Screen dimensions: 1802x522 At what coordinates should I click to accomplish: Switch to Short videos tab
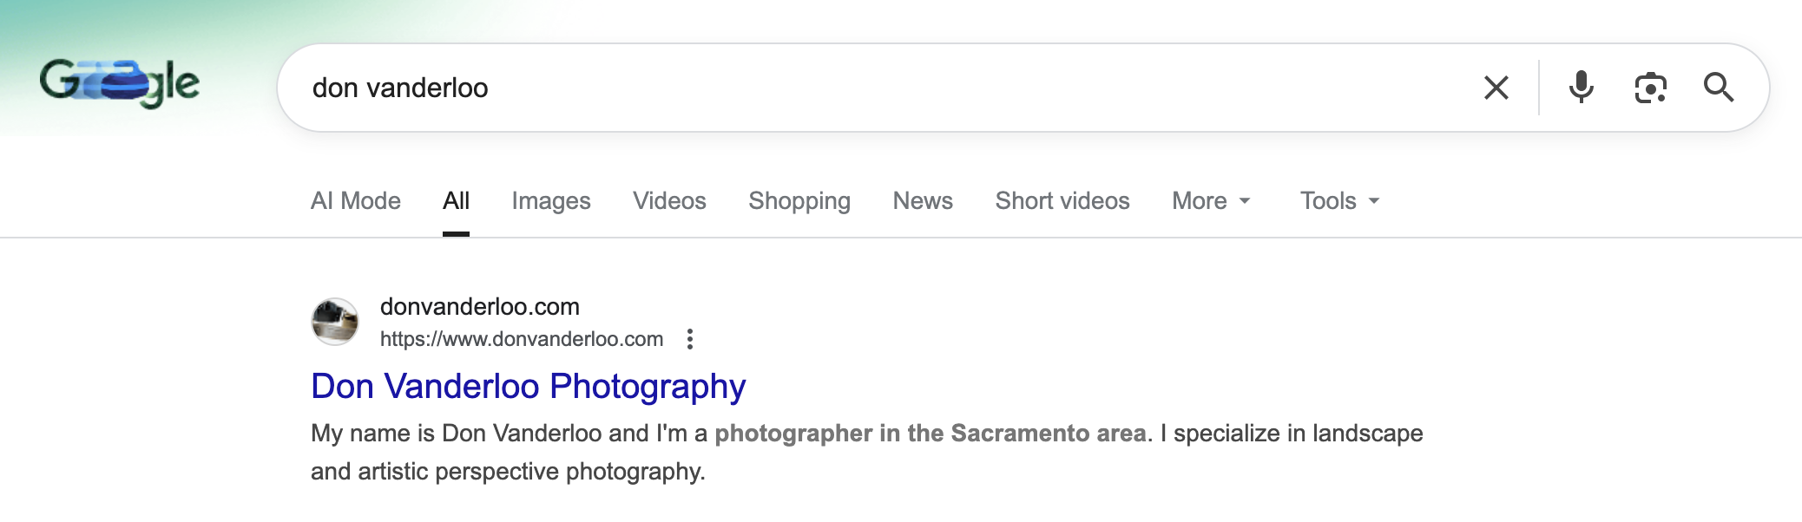point(1062,201)
